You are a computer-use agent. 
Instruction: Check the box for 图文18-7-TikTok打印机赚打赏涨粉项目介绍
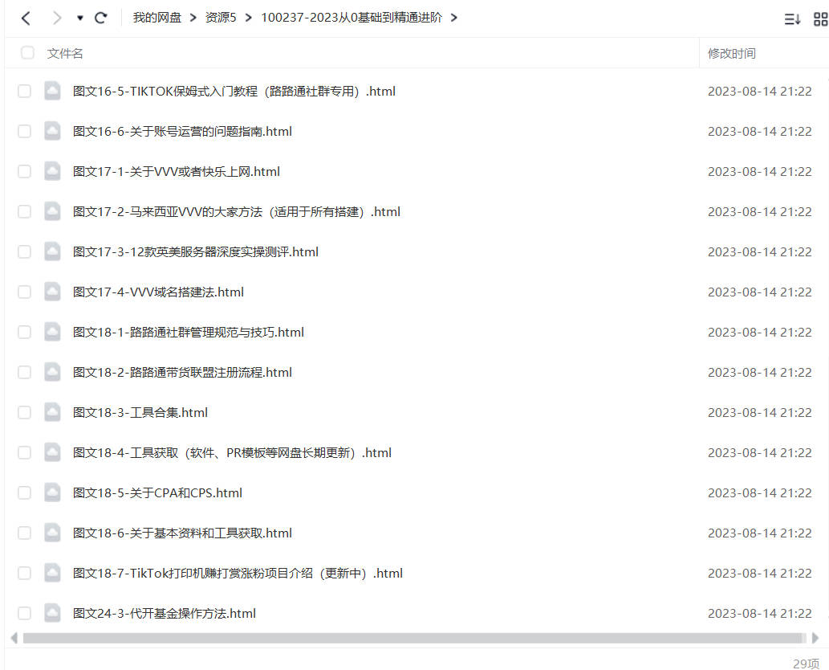[24, 573]
